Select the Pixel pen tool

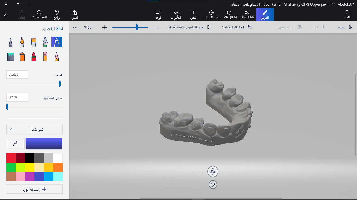pos(10,42)
